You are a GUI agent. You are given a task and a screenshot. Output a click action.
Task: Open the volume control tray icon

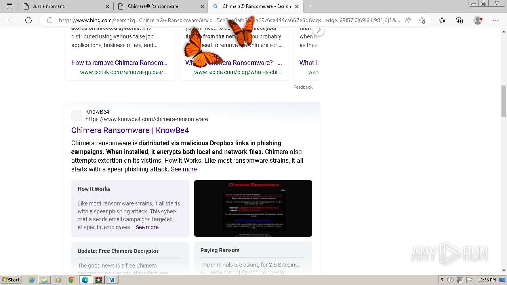coord(451,280)
